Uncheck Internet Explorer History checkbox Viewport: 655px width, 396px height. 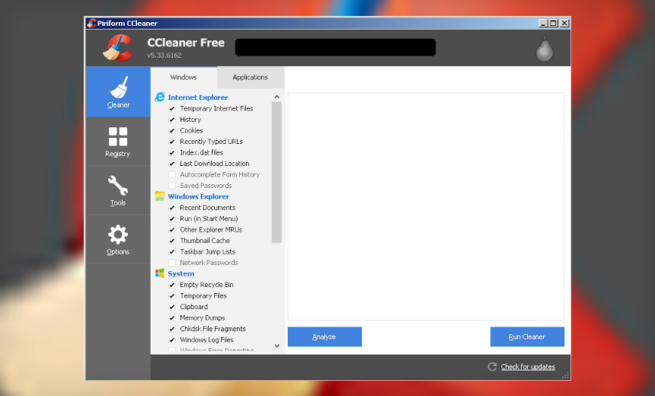click(171, 120)
